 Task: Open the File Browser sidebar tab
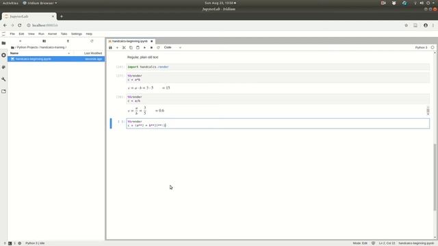3,43
